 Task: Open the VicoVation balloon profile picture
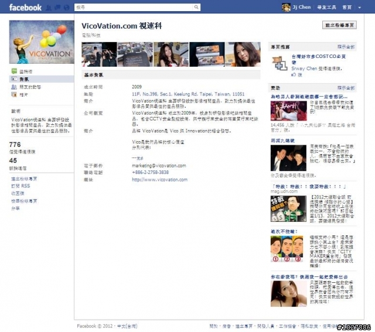pyautogui.click(x=42, y=42)
